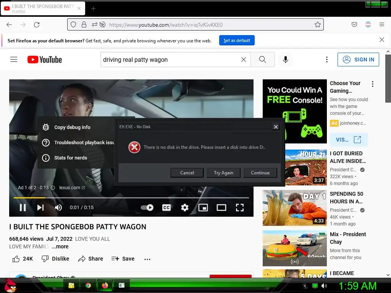Expand description with ...more
The width and height of the screenshot is (391, 293).
pyautogui.click(x=60, y=246)
